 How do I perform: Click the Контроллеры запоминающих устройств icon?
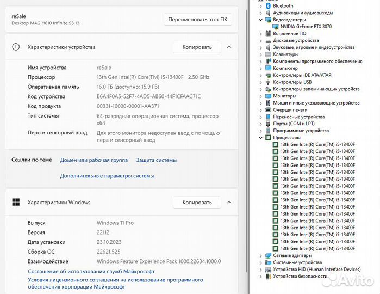[x=268, y=89]
